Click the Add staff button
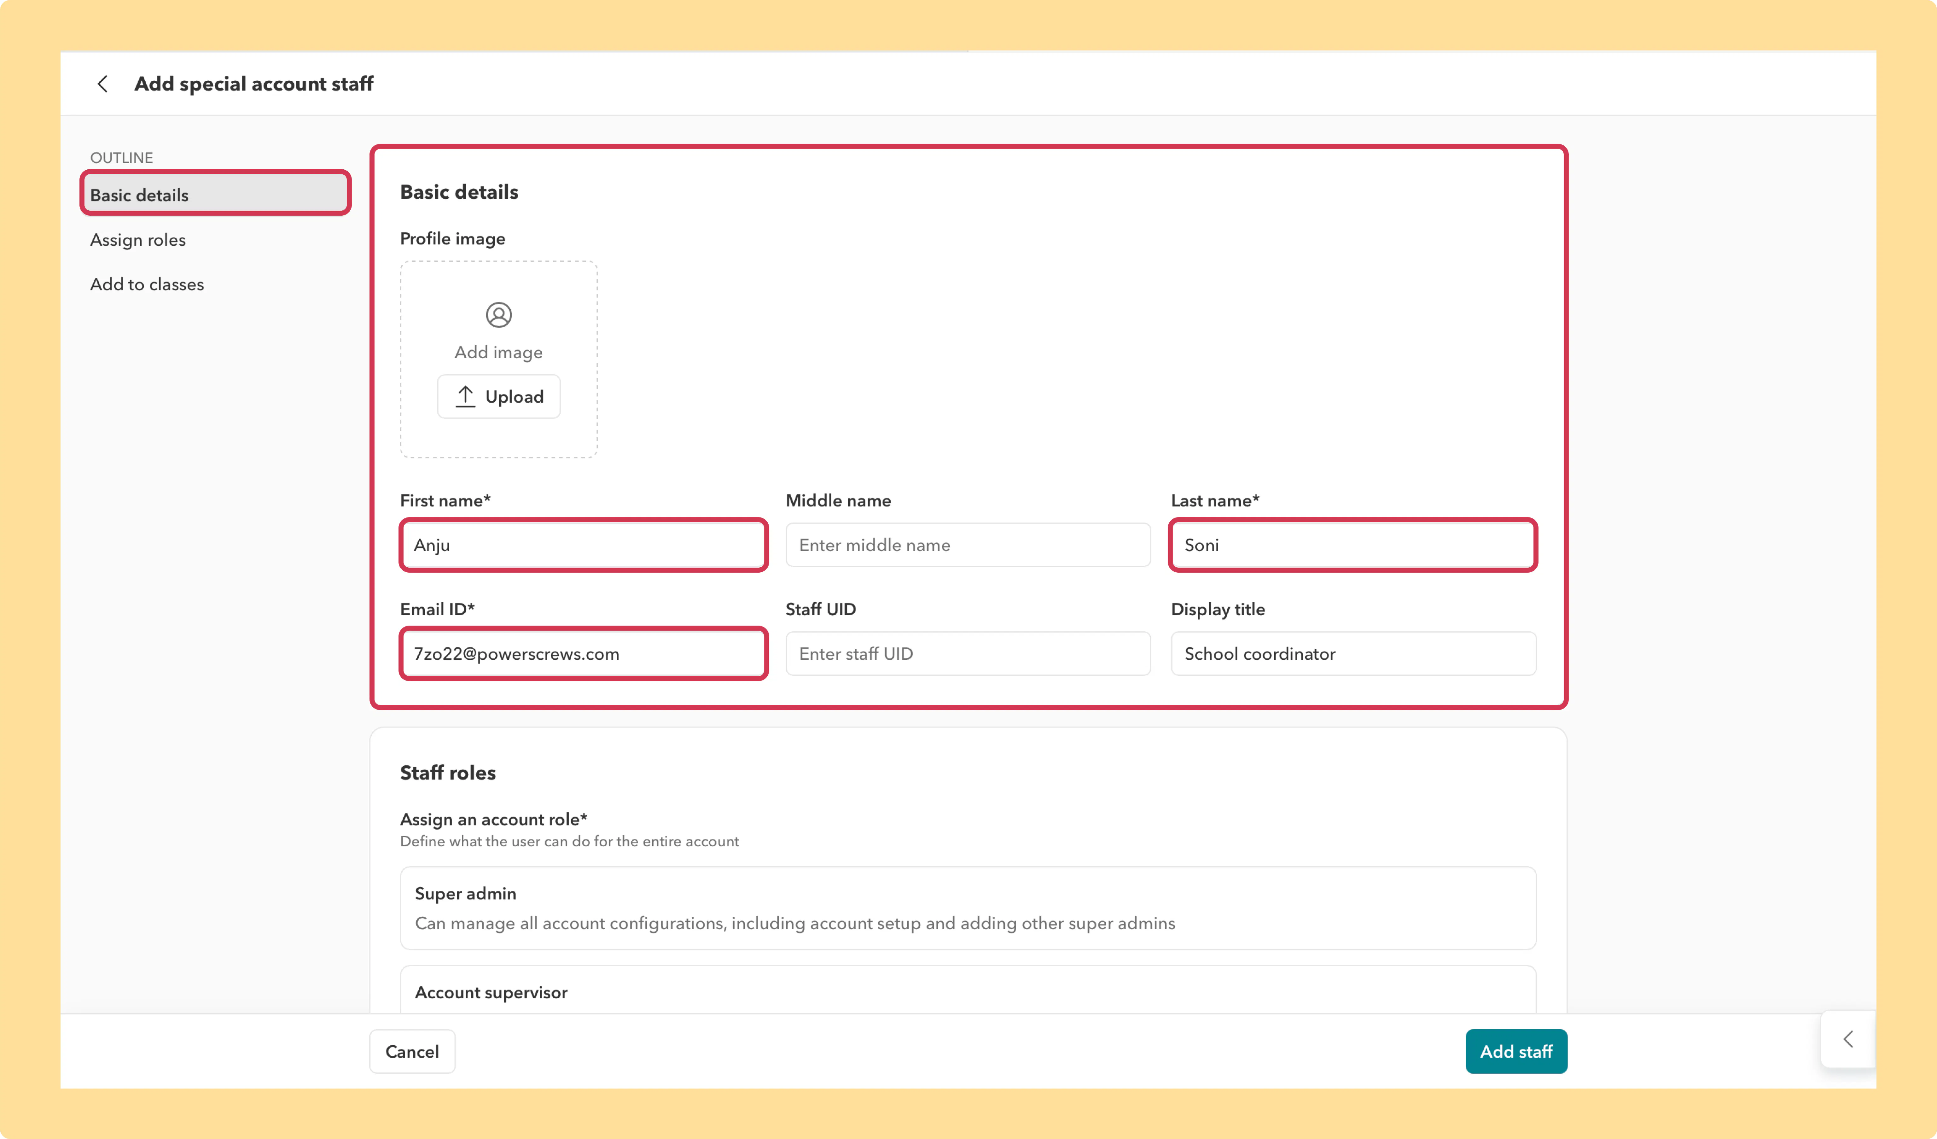The width and height of the screenshot is (1937, 1139). pyautogui.click(x=1516, y=1051)
